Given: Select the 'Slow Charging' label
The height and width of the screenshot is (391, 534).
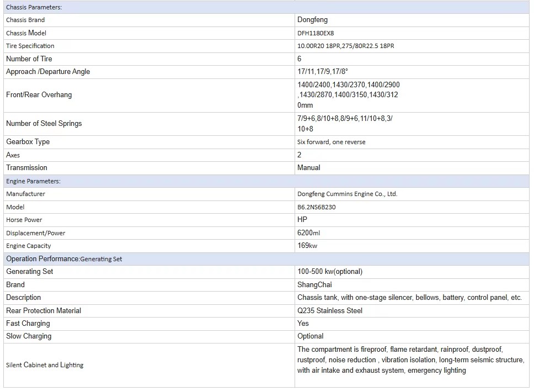Looking at the screenshot, I should point(29,336).
